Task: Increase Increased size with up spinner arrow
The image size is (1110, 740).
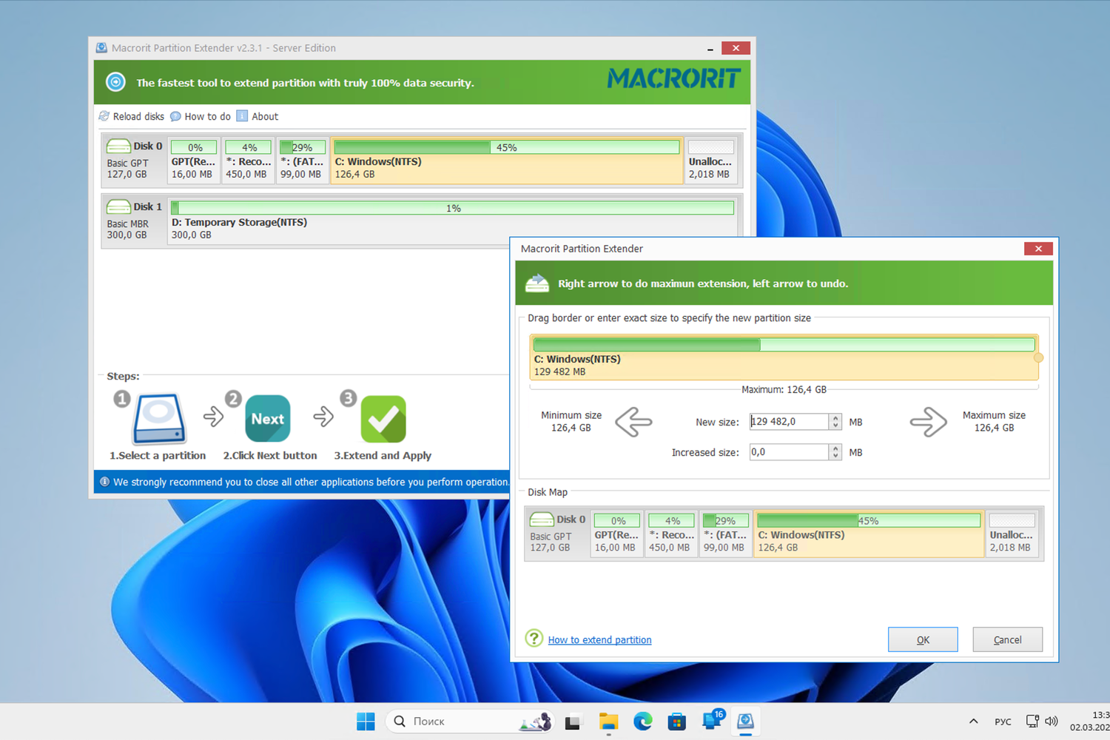Action: 835,448
